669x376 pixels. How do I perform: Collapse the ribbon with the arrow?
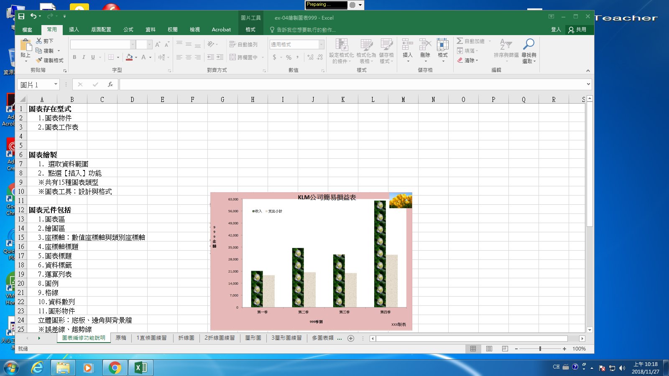(588, 71)
